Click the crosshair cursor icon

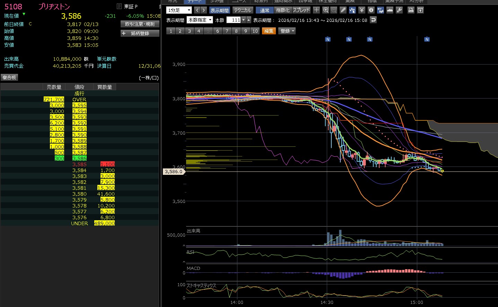click(x=316, y=10)
